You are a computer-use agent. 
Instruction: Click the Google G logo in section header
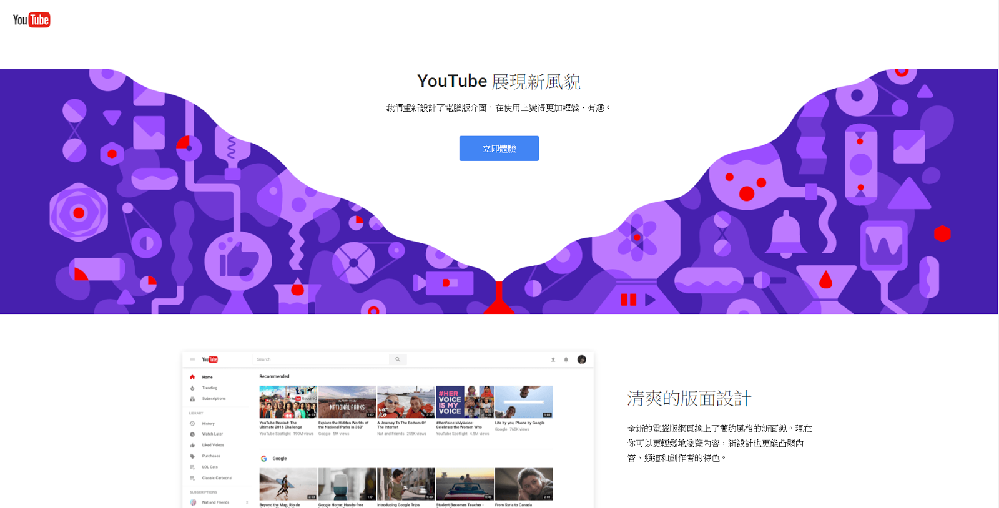[x=264, y=459]
